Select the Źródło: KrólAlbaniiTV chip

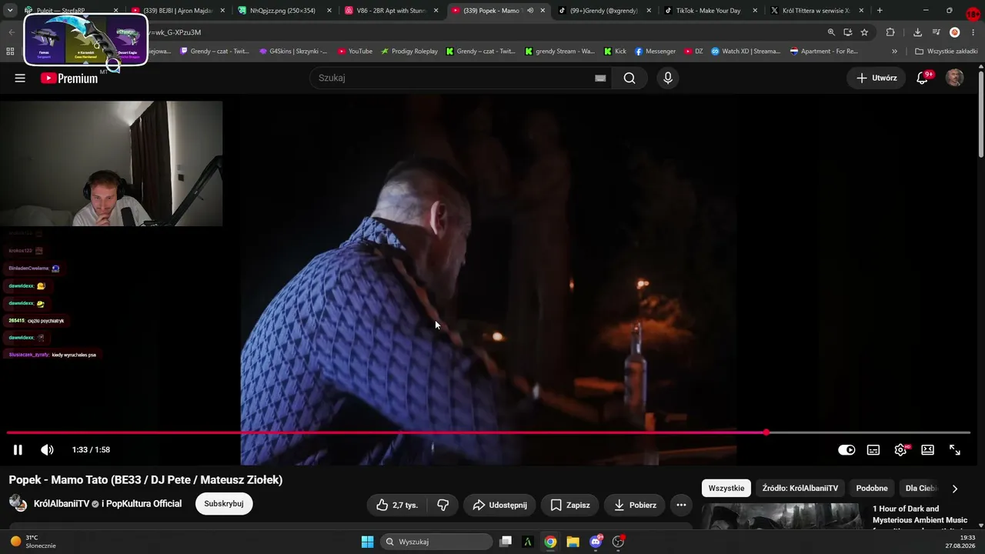tap(800, 489)
